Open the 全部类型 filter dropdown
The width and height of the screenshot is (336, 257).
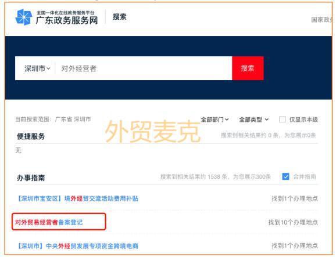[x=253, y=120]
